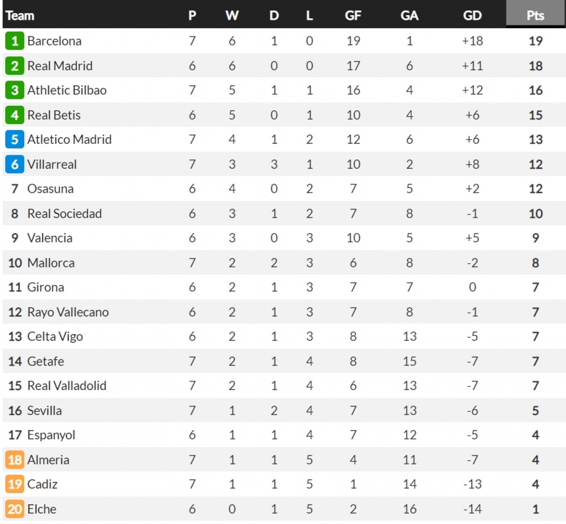Select the Athletic Bilbao team name

click(67, 90)
